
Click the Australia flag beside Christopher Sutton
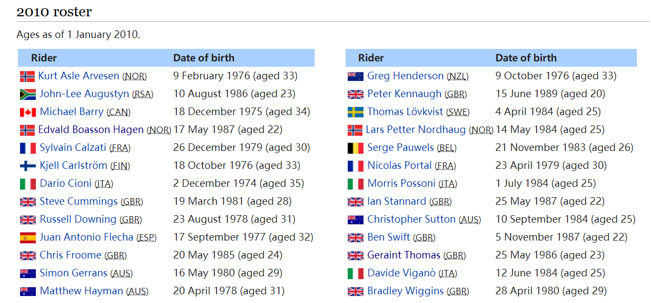(355, 220)
